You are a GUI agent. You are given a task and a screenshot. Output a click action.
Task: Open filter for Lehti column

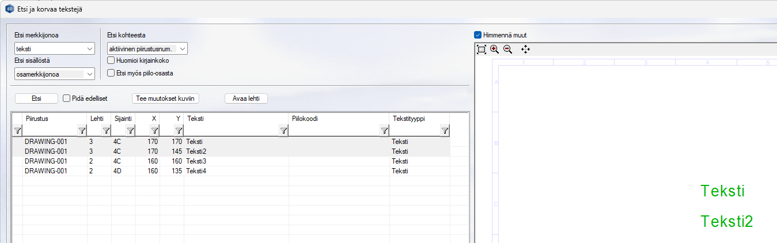point(107,131)
